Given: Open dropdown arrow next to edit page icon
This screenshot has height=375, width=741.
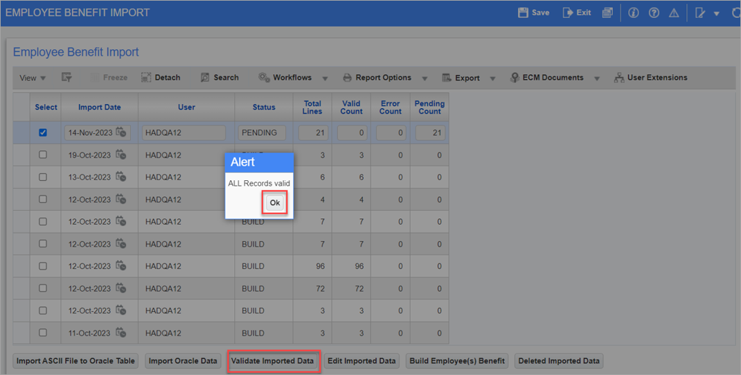Looking at the screenshot, I should [717, 14].
